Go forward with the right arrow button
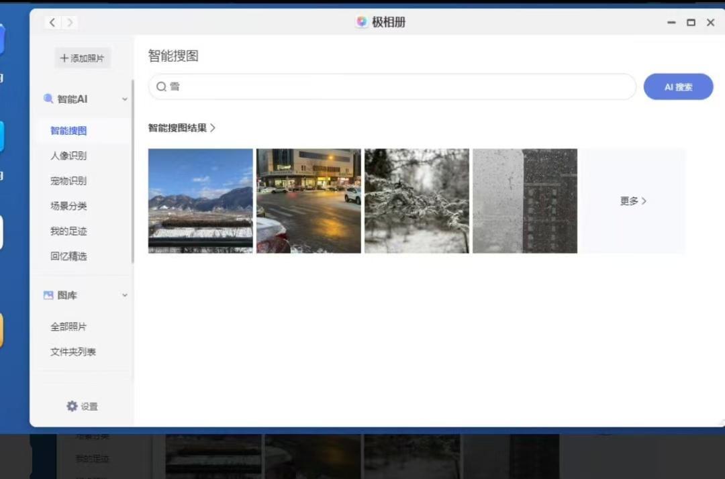This screenshot has height=479, width=725. tap(70, 22)
